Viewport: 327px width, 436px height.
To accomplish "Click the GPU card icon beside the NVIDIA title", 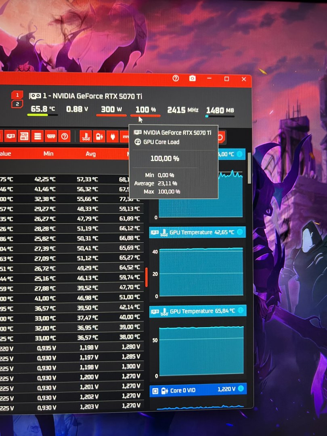I will pos(35,96).
